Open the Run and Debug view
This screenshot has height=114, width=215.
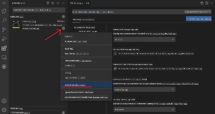coord(4,39)
